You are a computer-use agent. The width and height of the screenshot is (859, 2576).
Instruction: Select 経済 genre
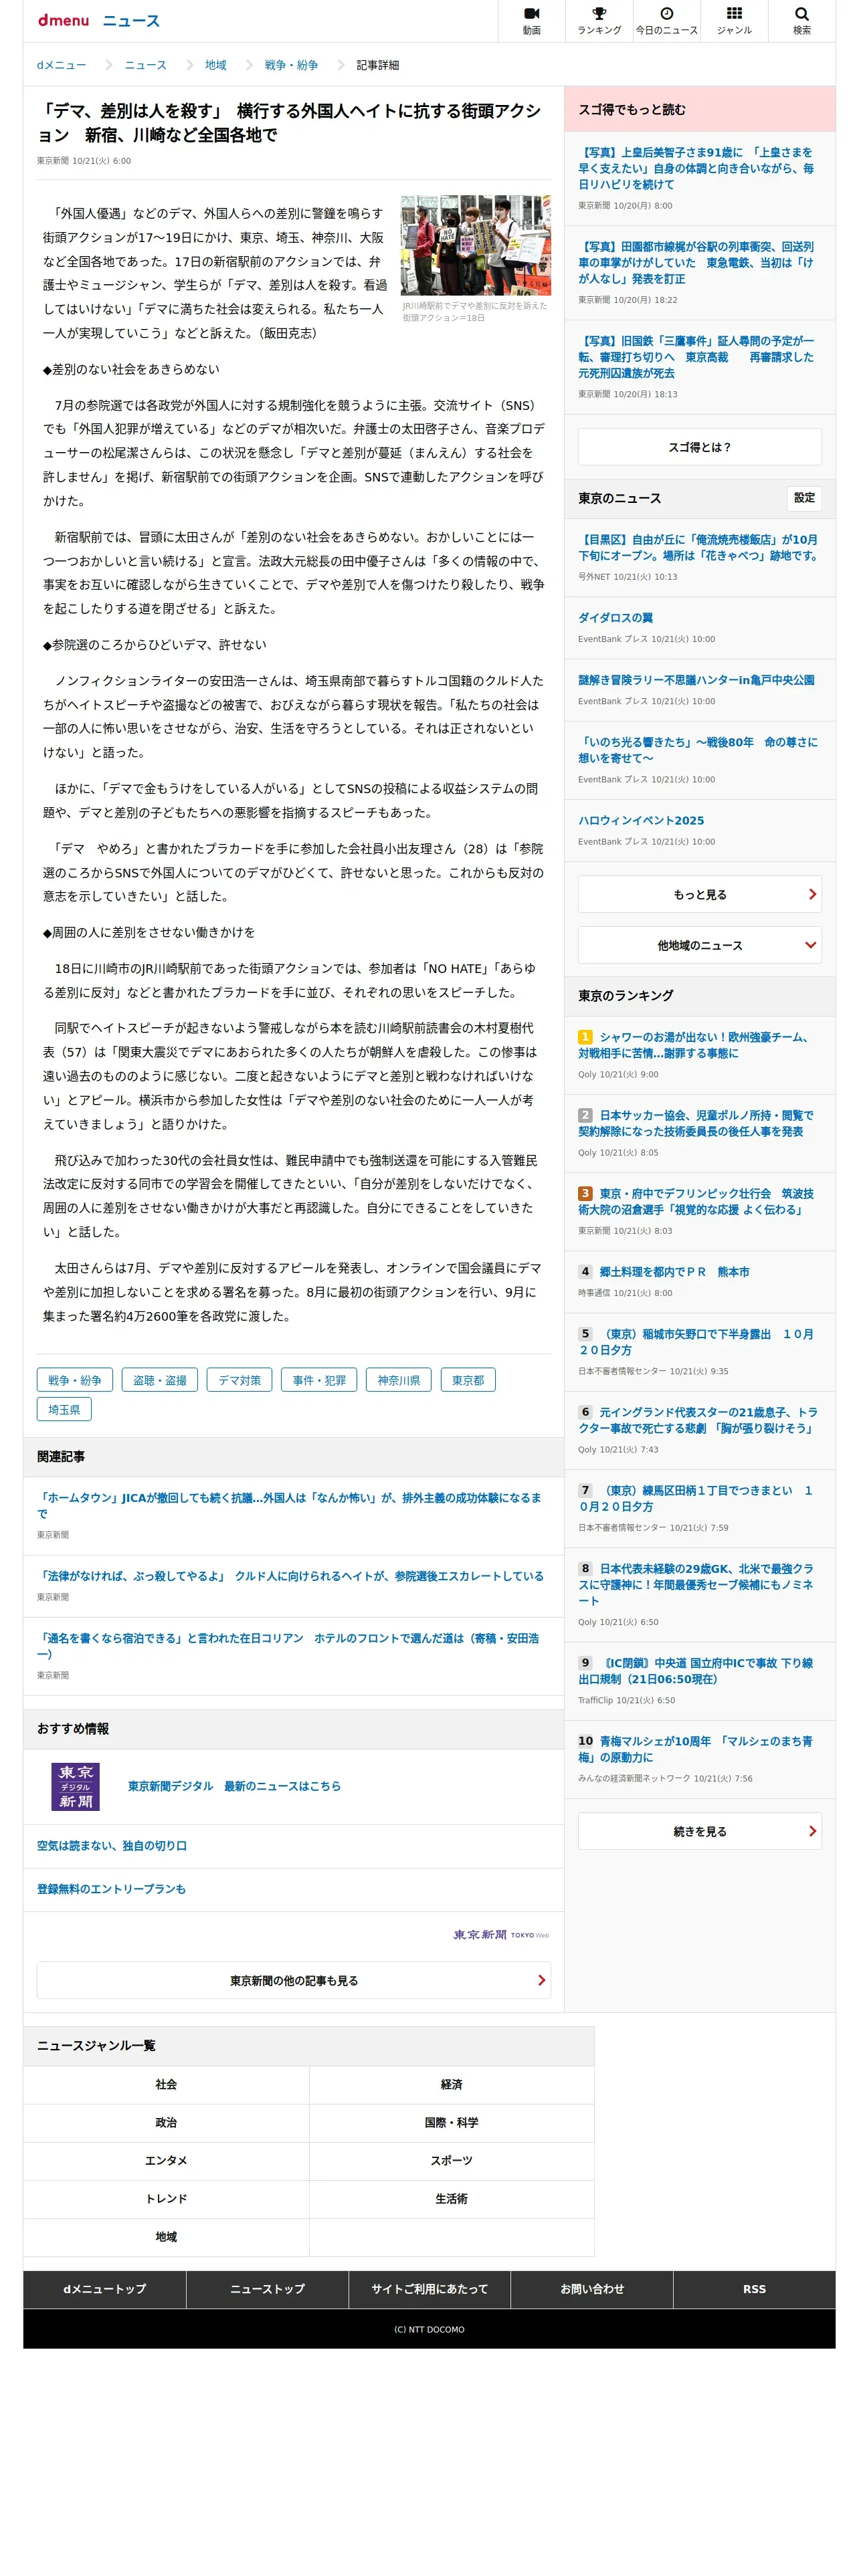coord(452,2085)
